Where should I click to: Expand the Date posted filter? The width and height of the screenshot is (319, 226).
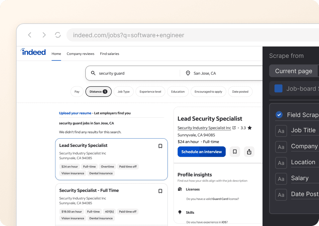(x=240, y=92)
